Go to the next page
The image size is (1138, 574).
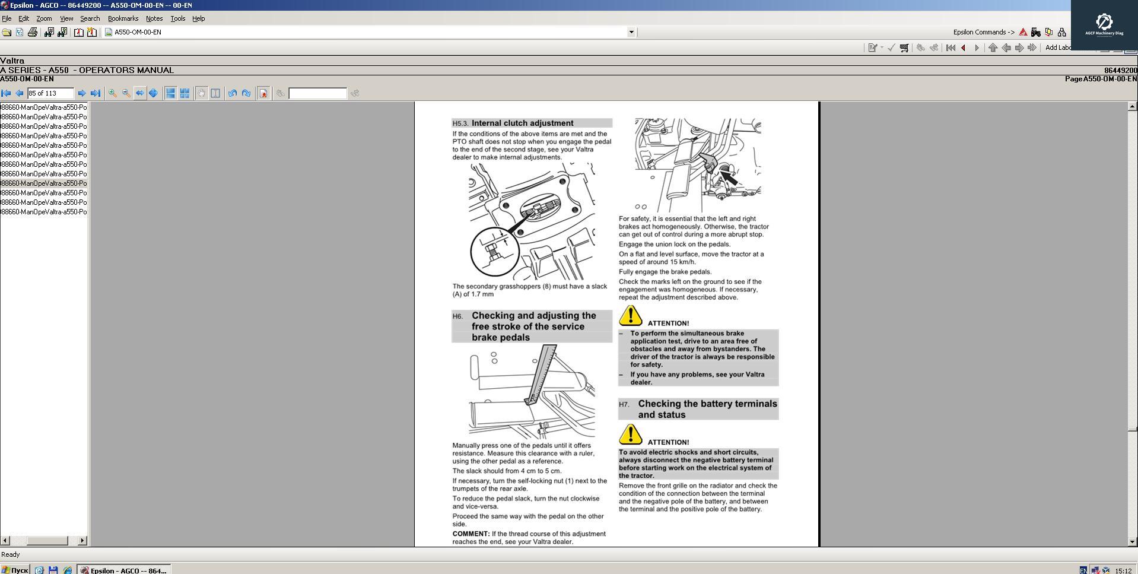82,93
